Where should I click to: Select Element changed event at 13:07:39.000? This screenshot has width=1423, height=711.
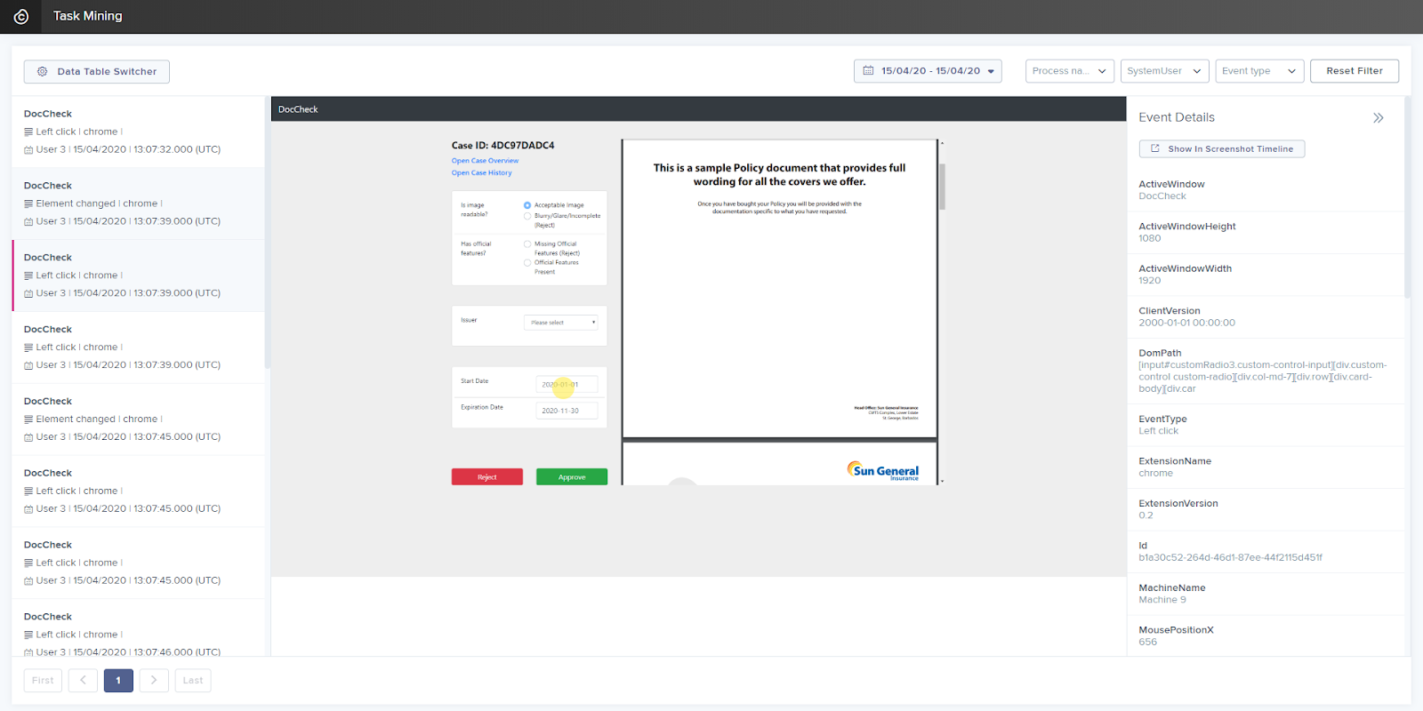tap(138, 204)
